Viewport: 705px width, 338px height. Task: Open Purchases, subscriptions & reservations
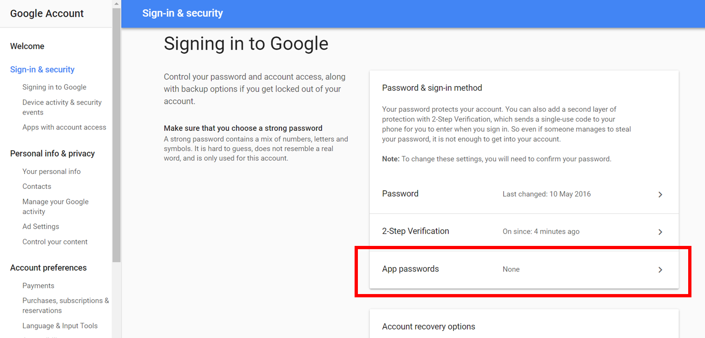(x=65, y=305)
